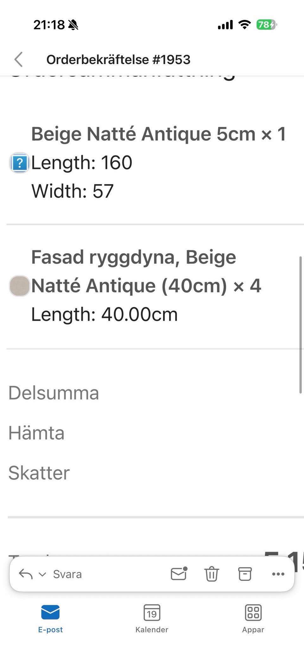Expand reply options chevron

pos(42,574)
